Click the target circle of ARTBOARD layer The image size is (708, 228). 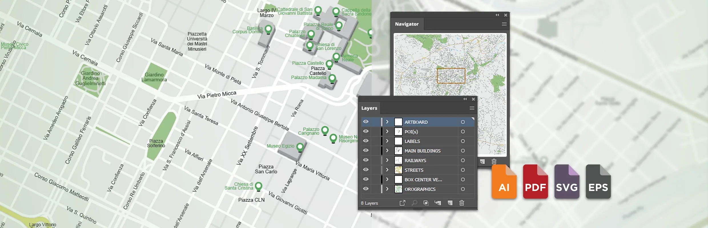[463, 122]
